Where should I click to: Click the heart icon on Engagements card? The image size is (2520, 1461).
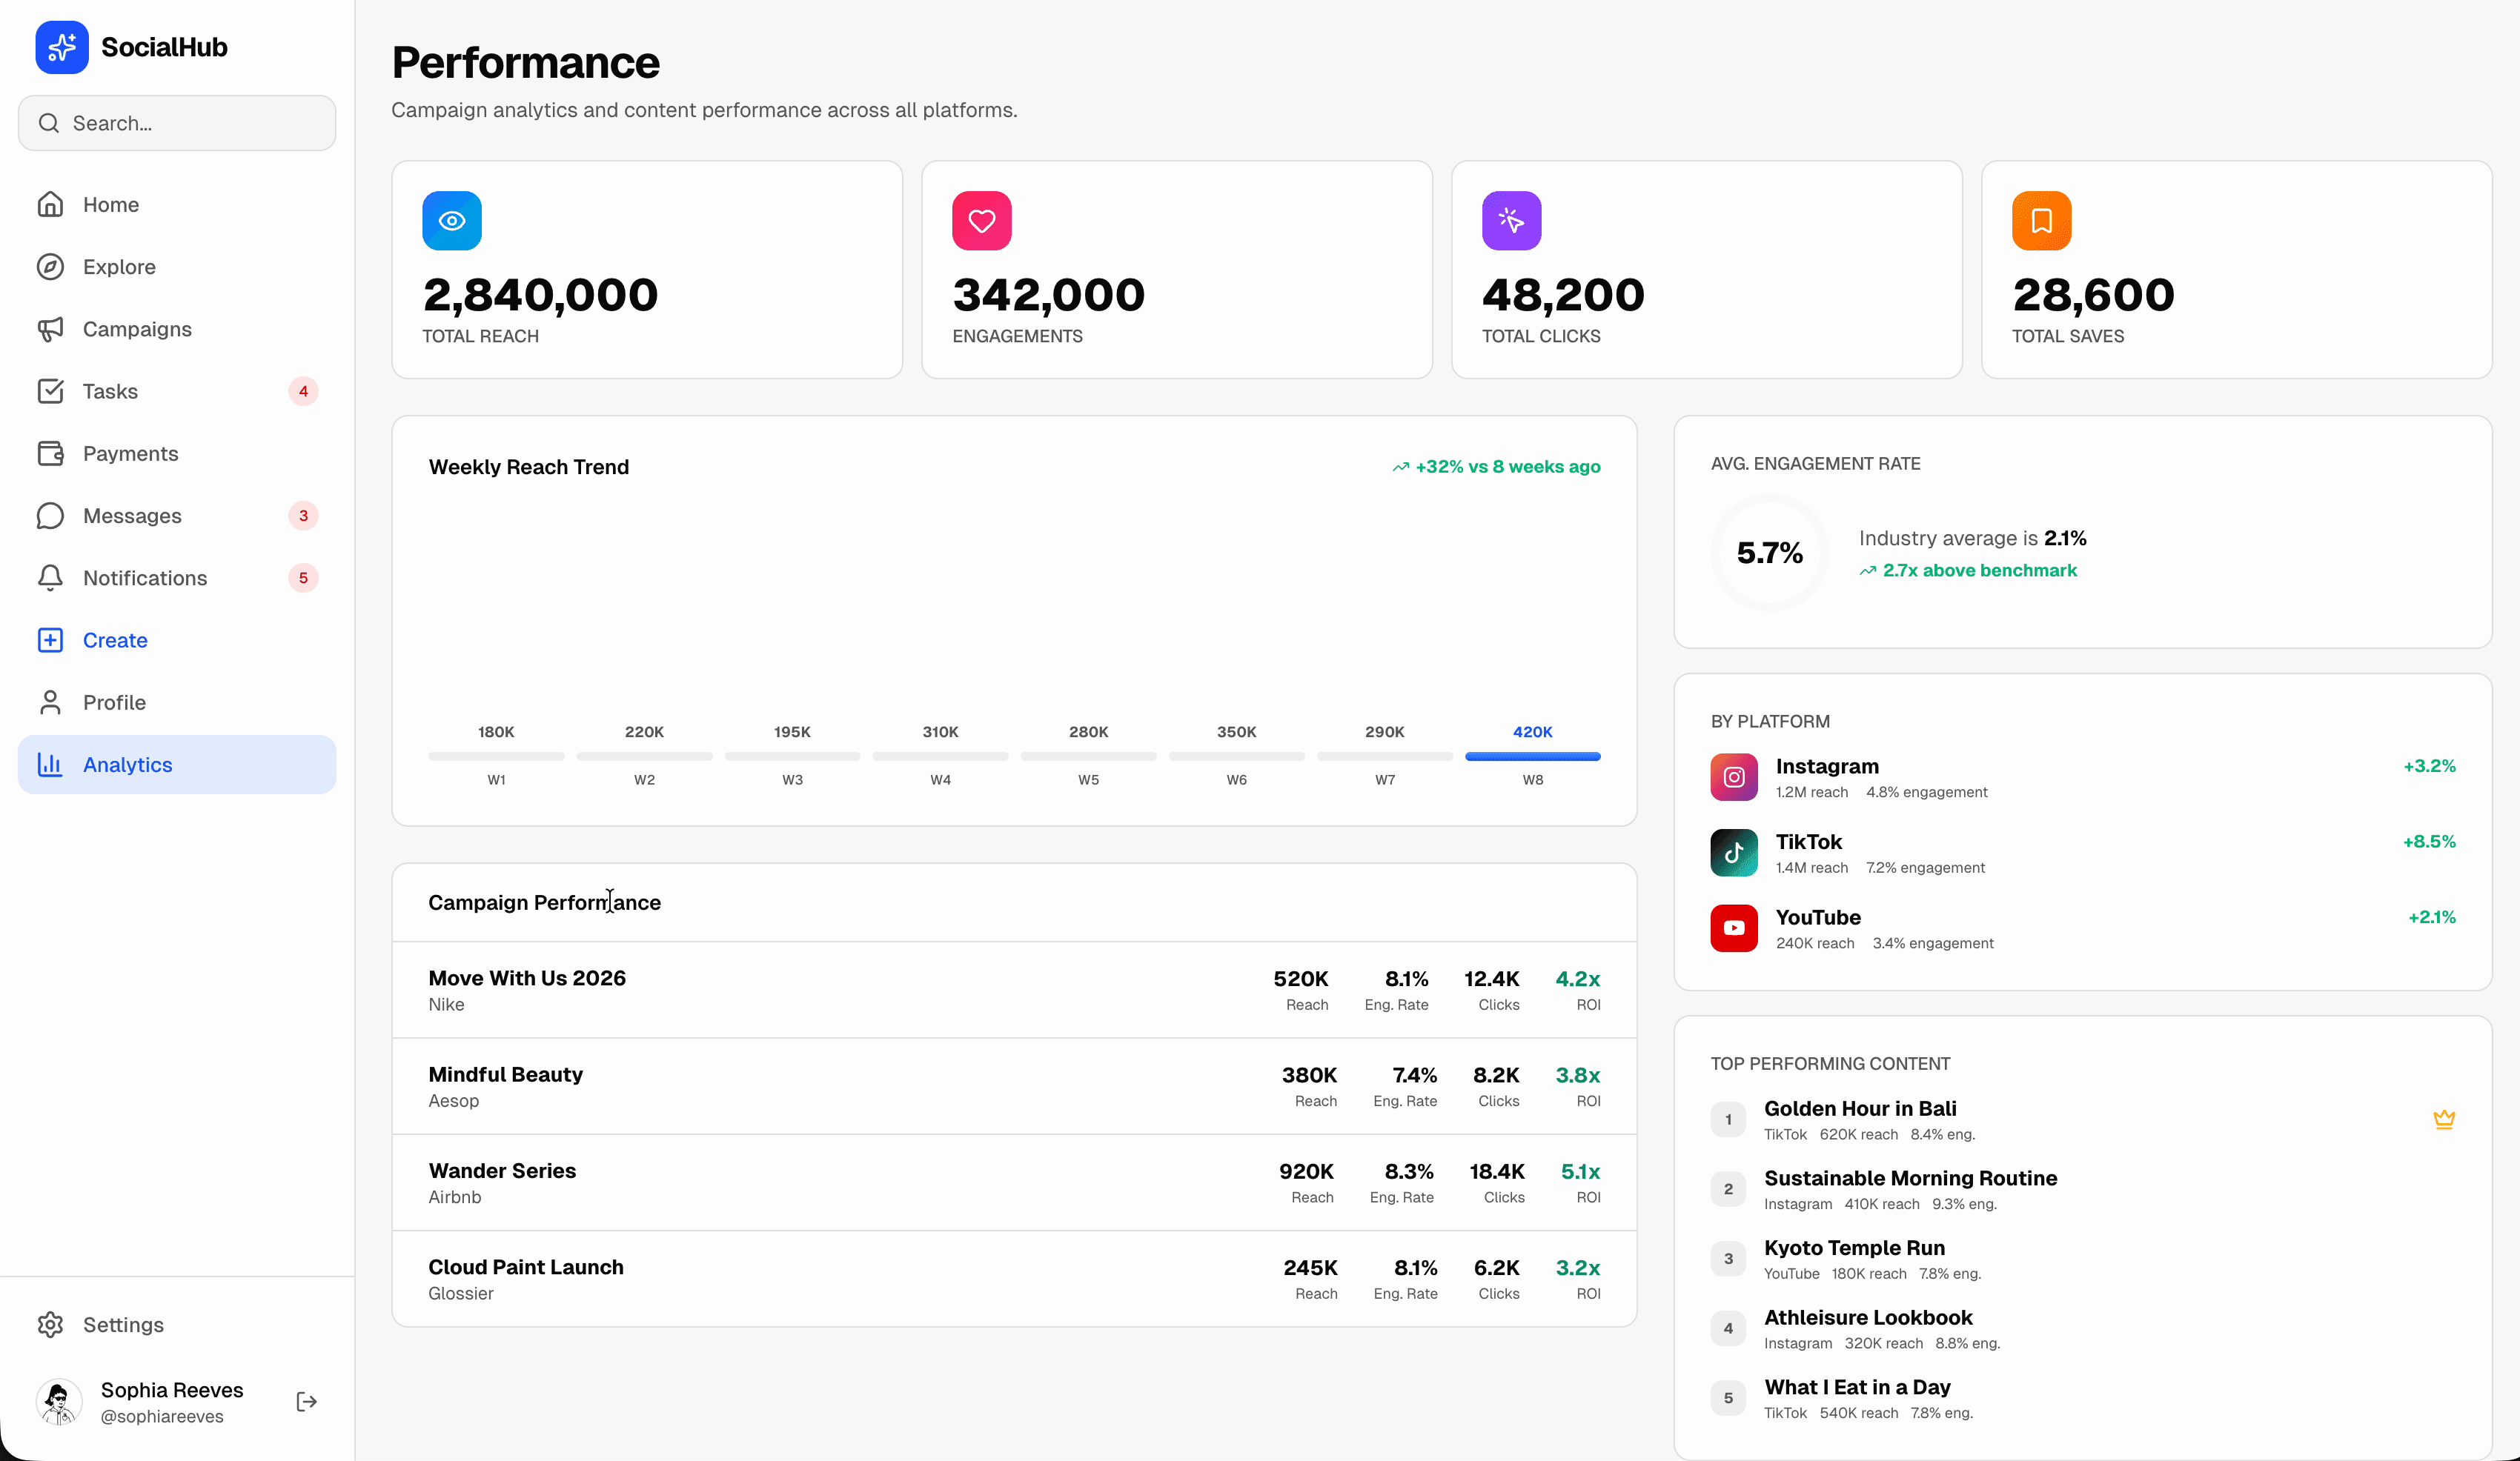981,220
